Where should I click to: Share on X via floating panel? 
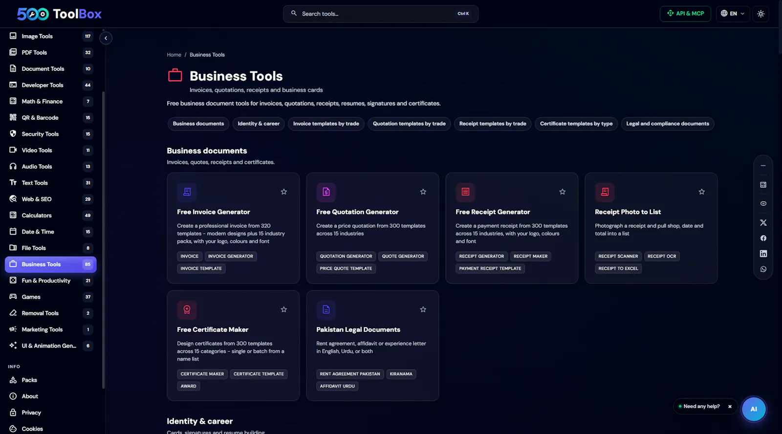coord(763,222)
